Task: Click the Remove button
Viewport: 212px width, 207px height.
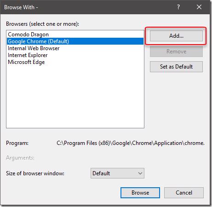Action: pyautogui.click(x=176, y=52)
